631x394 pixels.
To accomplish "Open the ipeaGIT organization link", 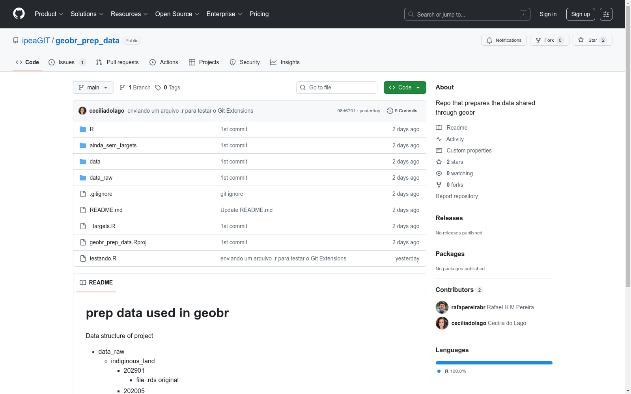I will [x=36, y=41].
